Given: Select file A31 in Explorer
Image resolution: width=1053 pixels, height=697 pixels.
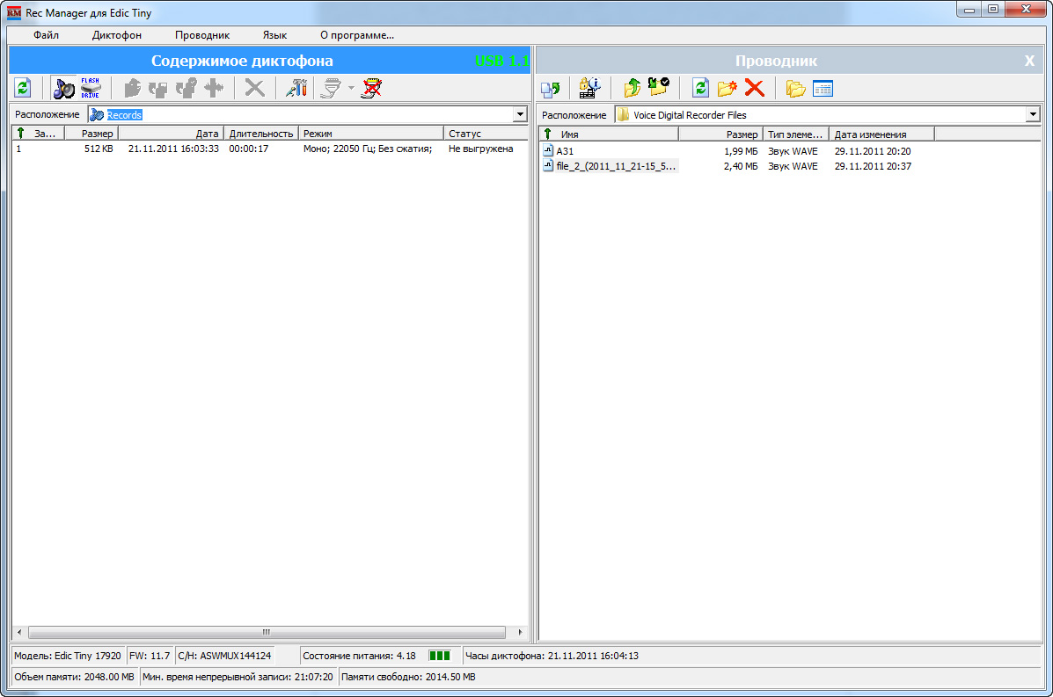Looking at the screenshot, I should click(565, 151).
